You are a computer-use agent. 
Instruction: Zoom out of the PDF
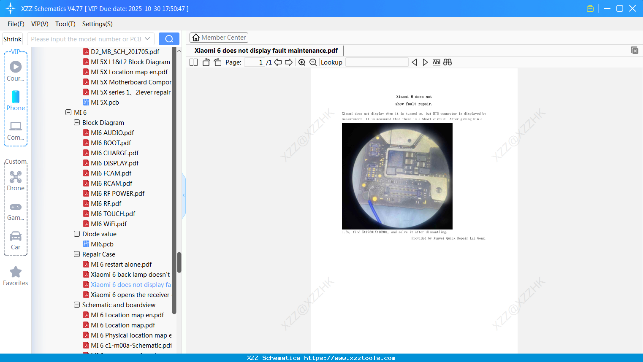(x=313, y=62)
